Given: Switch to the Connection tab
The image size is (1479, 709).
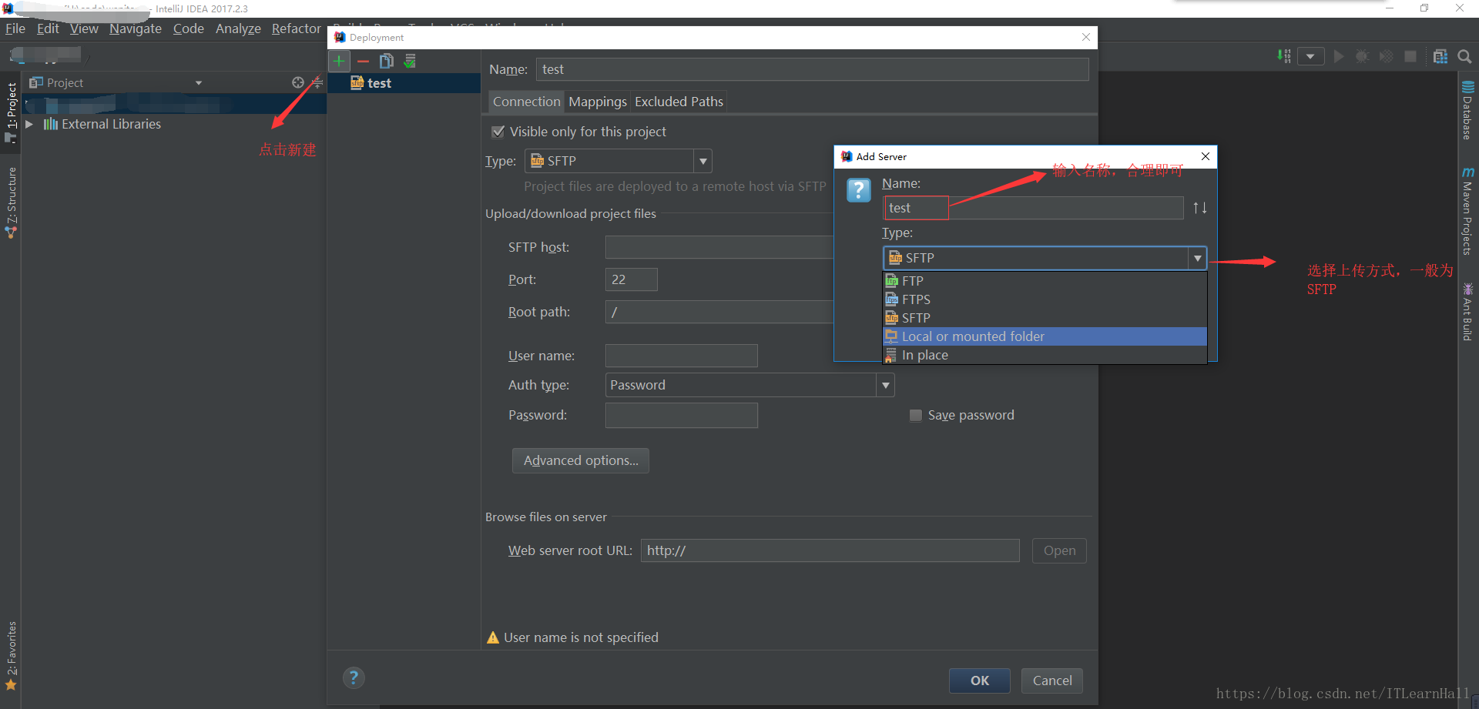Looking at the screenshot, I should point(527,102).
